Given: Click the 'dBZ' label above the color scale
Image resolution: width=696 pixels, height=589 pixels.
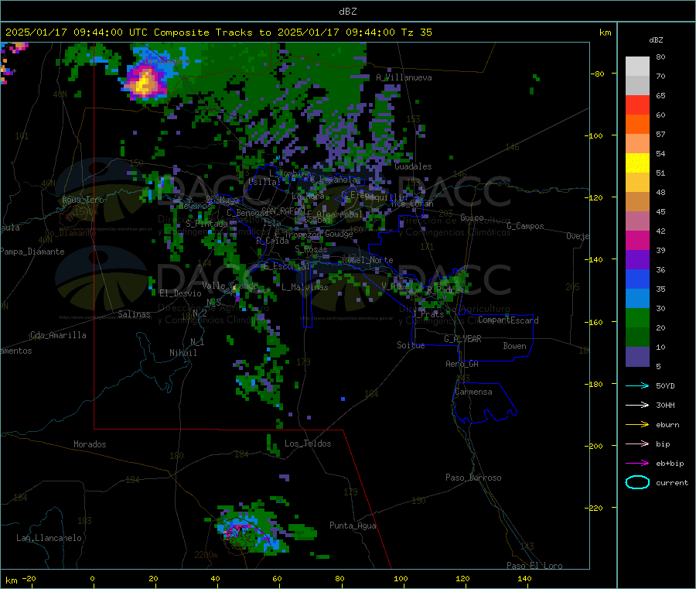Looking at the screenshot, I should 656,40.
